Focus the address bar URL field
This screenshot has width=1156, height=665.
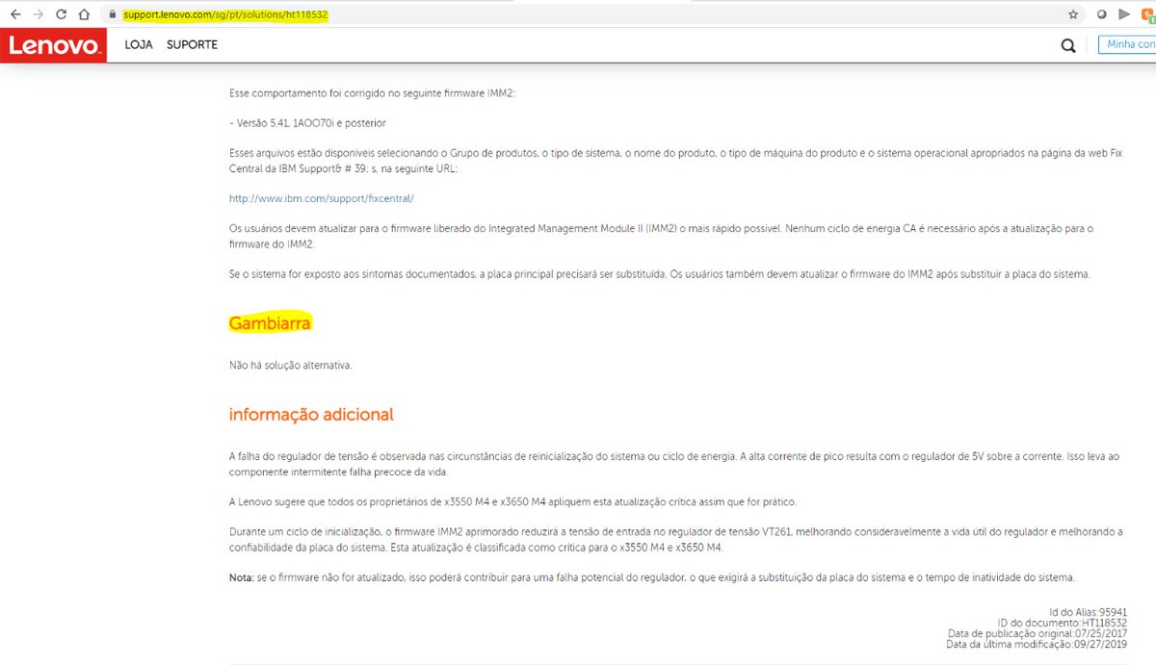click(x=578, y=15)
